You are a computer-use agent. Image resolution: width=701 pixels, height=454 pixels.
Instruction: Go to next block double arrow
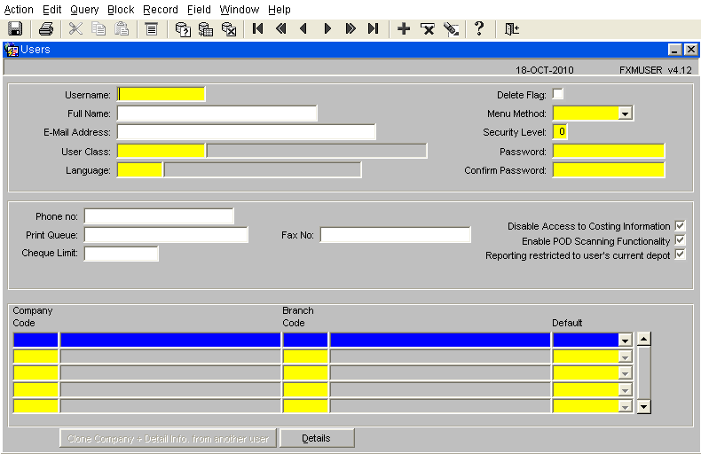(350, 29)
